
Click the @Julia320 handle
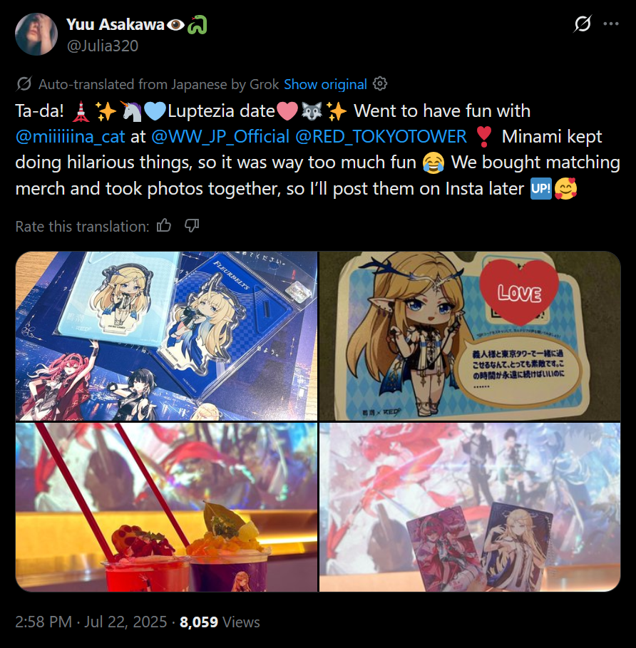pyautogui.click(x=103, y=46)
